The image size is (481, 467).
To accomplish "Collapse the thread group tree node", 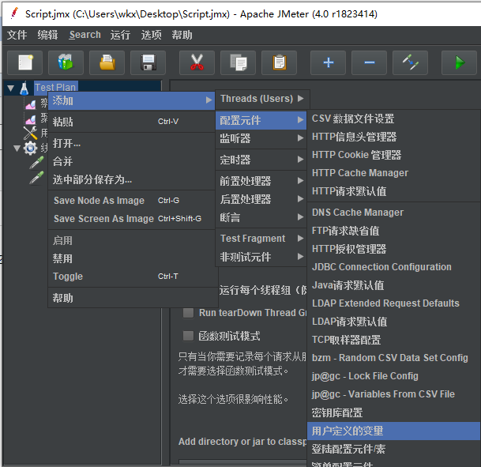I will click(17, 149).
